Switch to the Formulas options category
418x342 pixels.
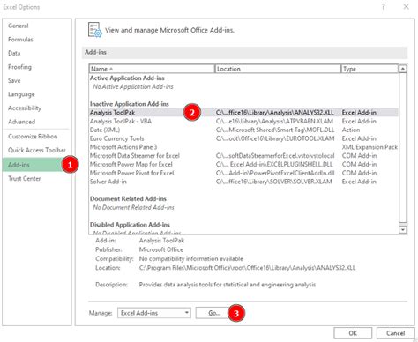pyautogui.click(x=20, y=40)
